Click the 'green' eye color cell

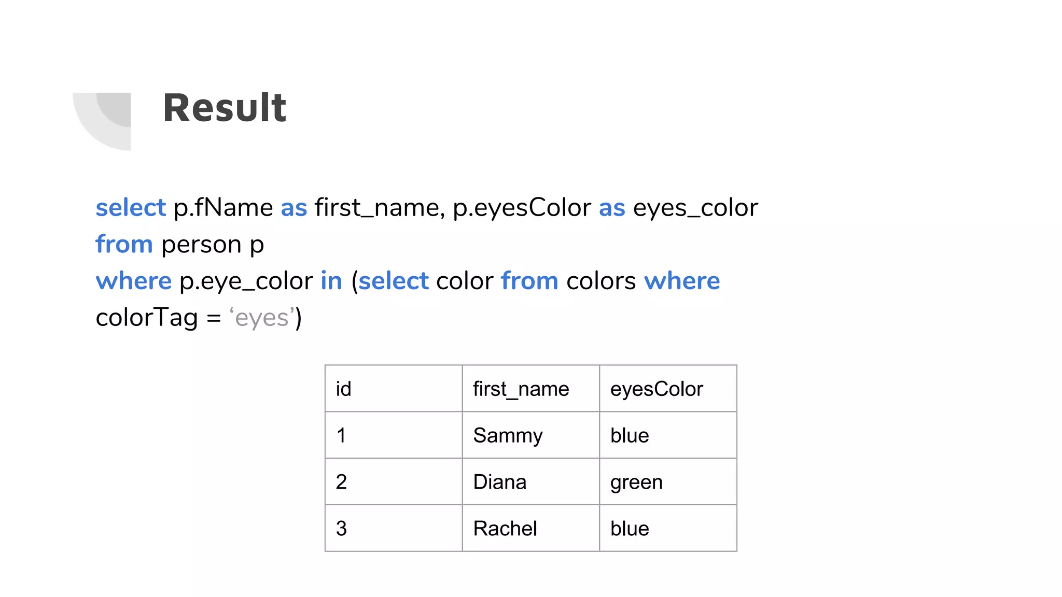(x=668, y=482)
